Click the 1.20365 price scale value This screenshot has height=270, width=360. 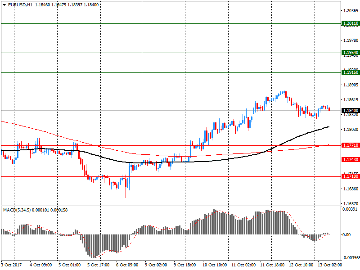click(x=351, y=10)
